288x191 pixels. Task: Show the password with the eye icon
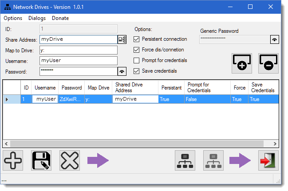pos(122,71)
